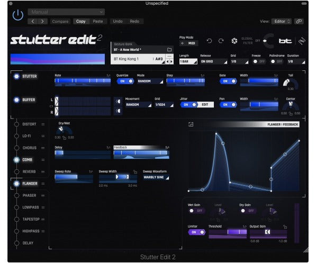Click the Paste button

click(x=98, y=21)
